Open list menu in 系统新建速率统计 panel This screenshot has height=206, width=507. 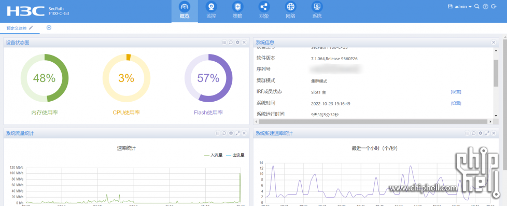click(467, 133)
